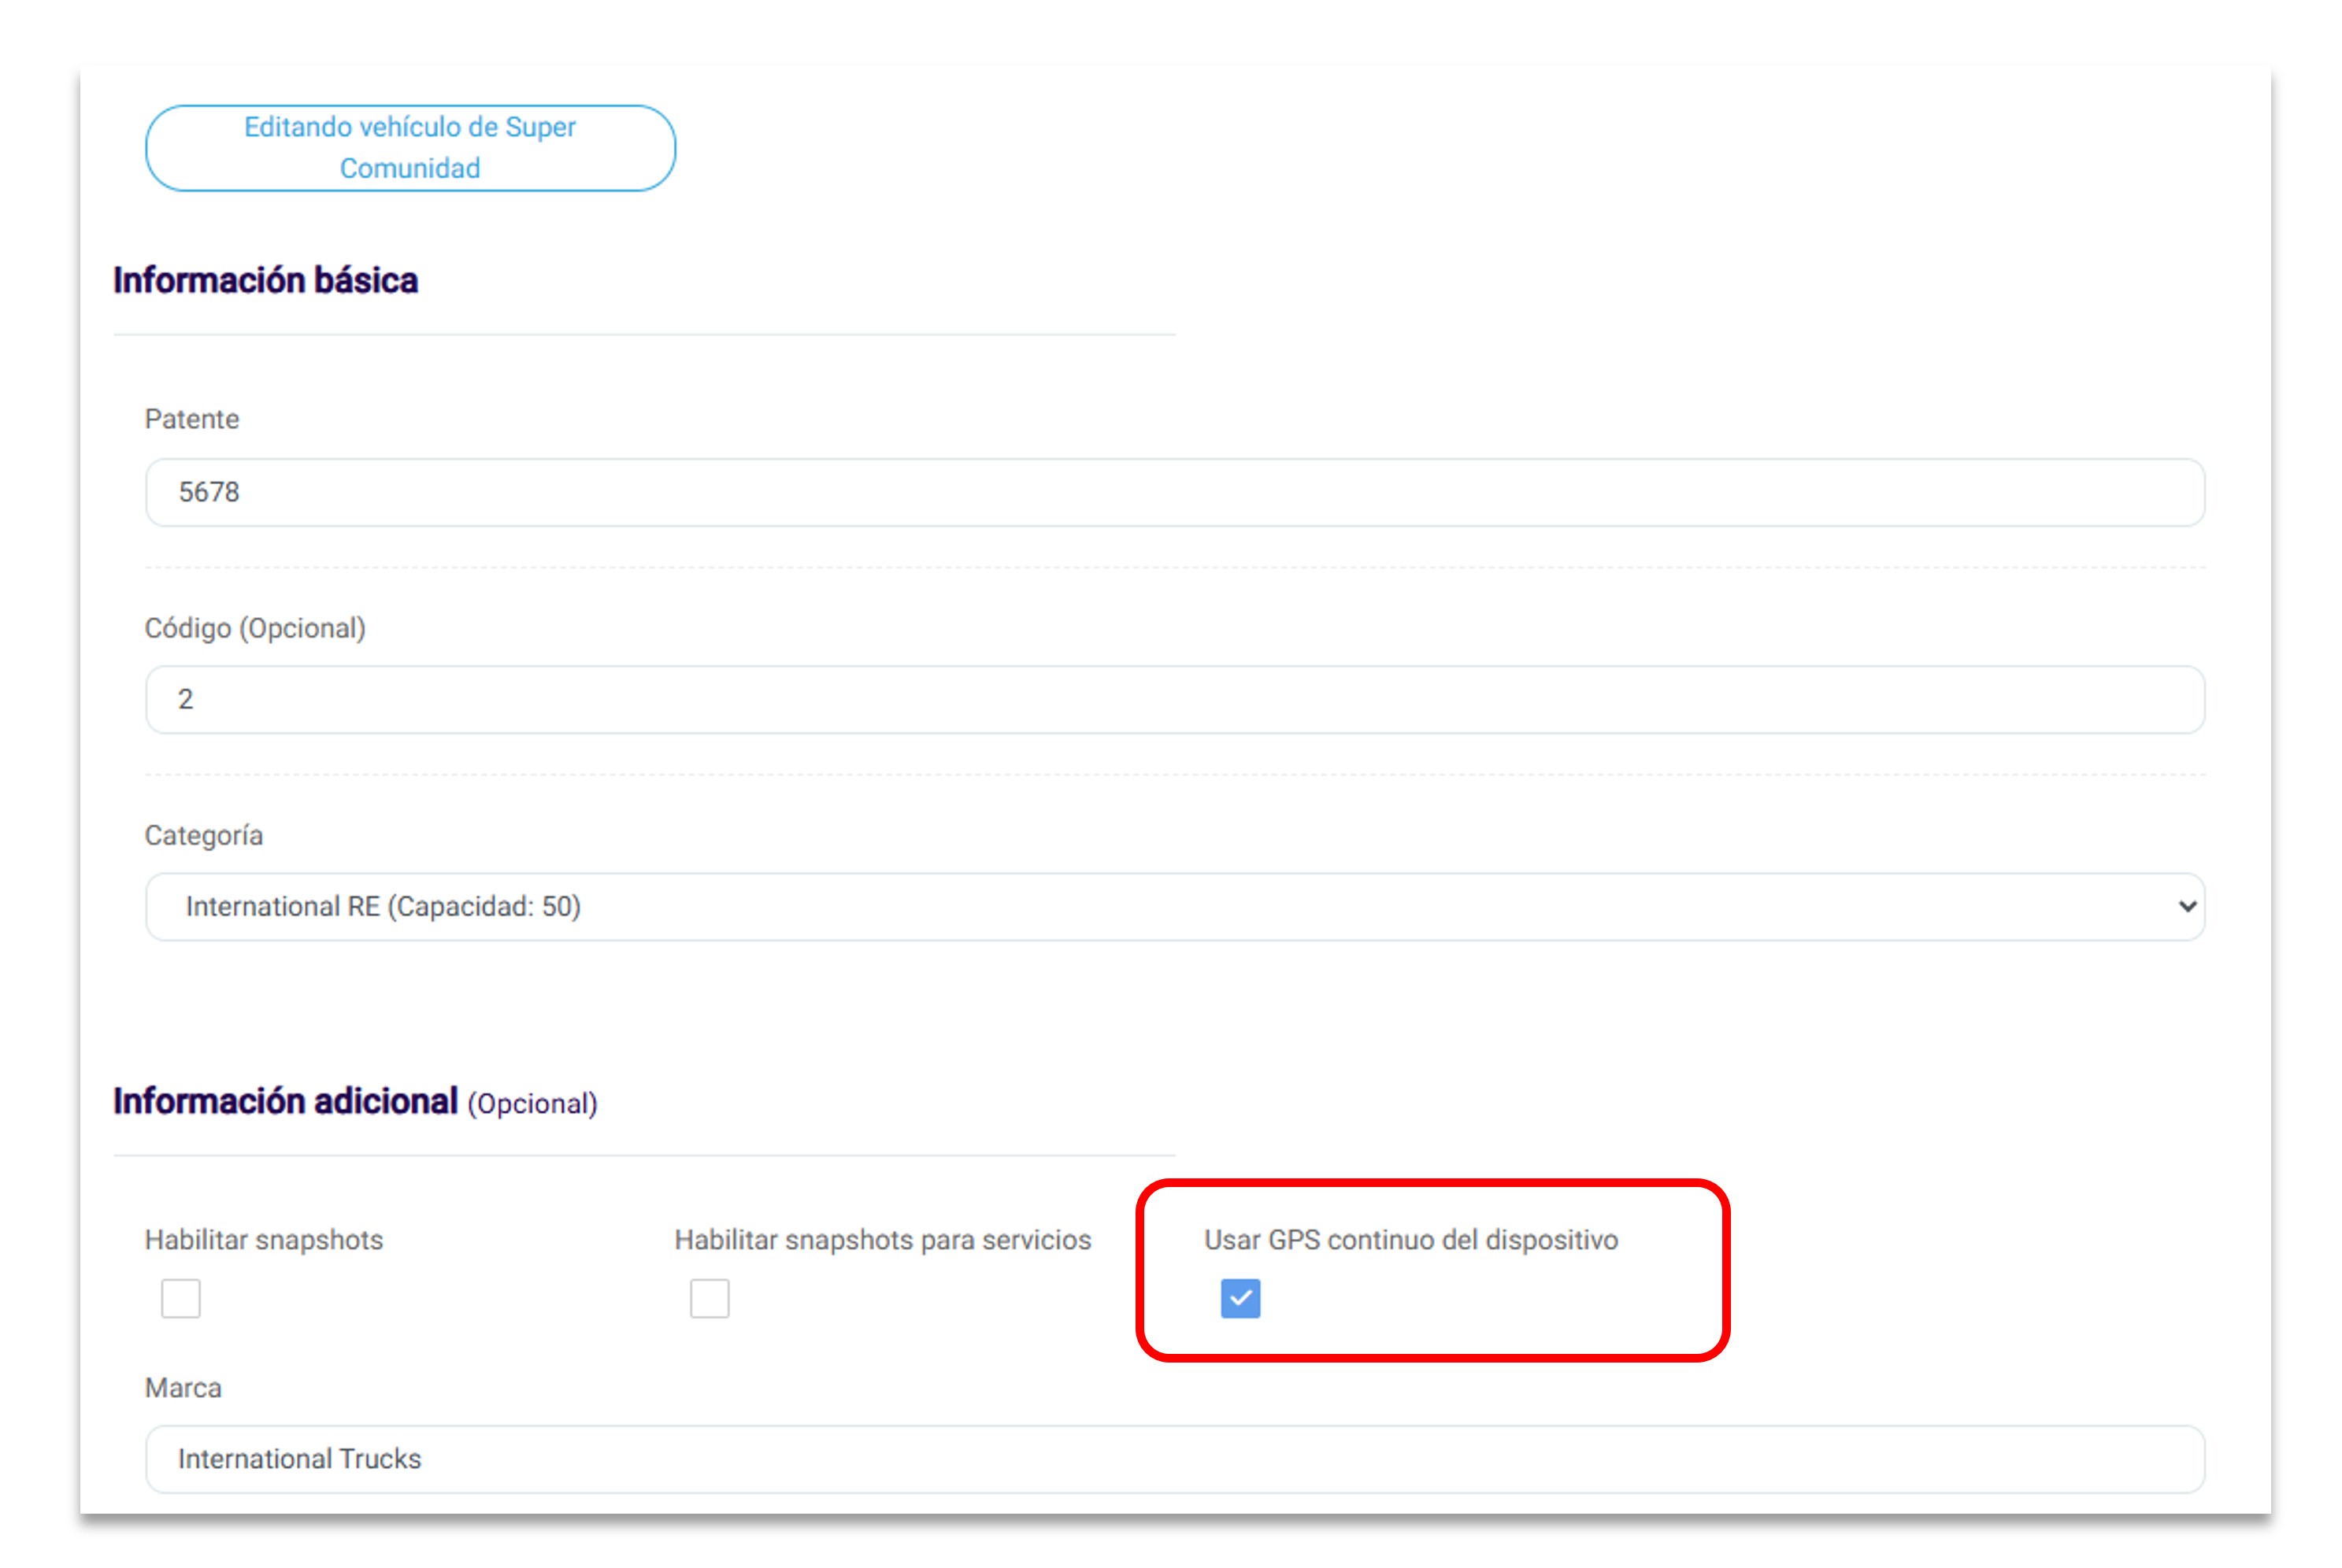The width and height of the screenshot is (2342, 1568).
Task: Click the 'Información adicional' section heading
Action: pos(285,1101)
